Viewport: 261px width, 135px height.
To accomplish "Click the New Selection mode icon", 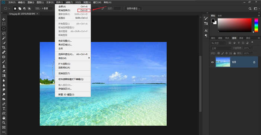I will pyautogui.click(x=15, y=9).
